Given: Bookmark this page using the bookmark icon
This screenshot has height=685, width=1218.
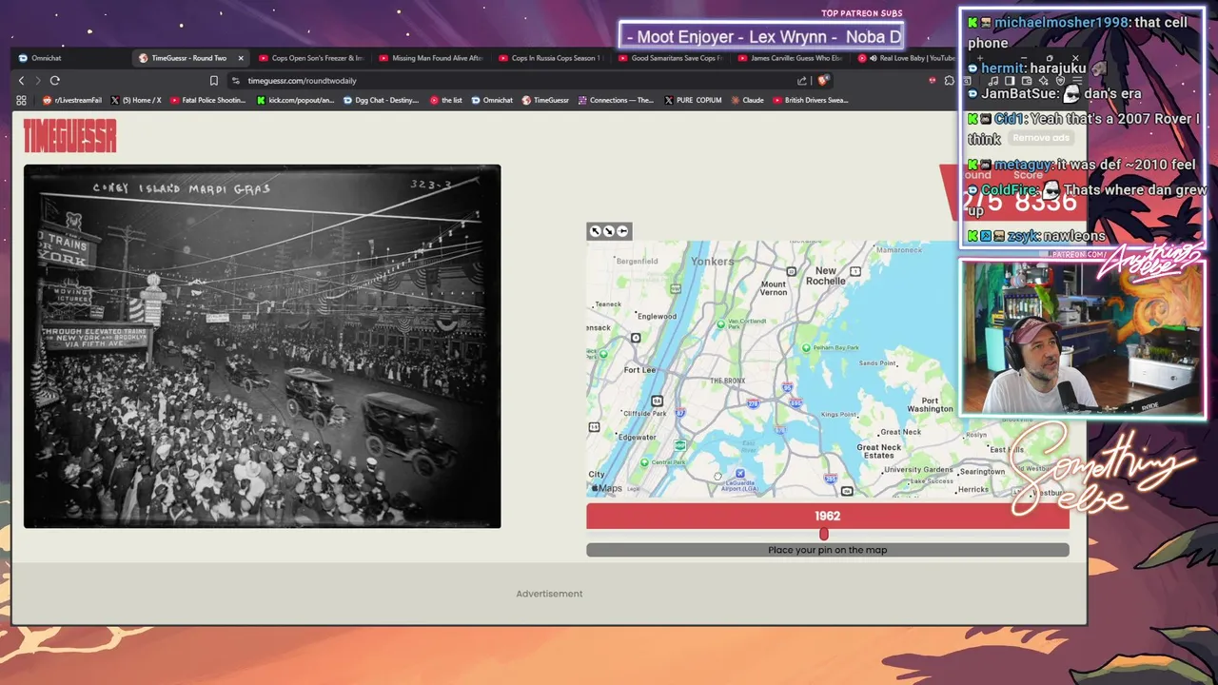Looking at the screenshot, I should (x=214, y=81).
